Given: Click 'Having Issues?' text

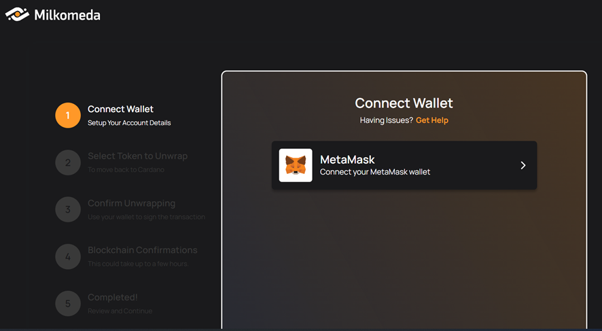Looking at the screenshot, I should pos(386,120).
